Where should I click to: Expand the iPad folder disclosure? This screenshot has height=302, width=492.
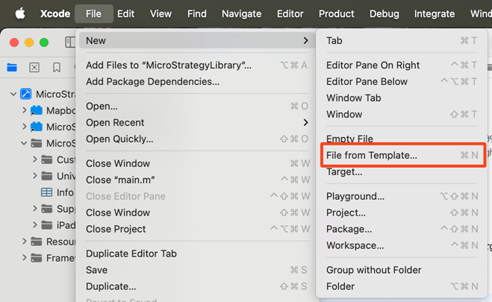point(35,225)
